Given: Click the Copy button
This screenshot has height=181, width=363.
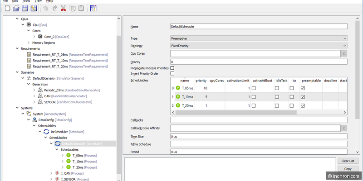Looking at the screenshot, I should point(348,169).
